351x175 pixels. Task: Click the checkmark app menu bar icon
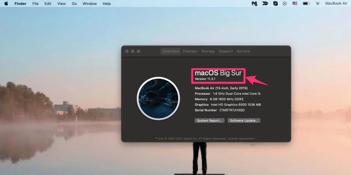click(276, 3)
